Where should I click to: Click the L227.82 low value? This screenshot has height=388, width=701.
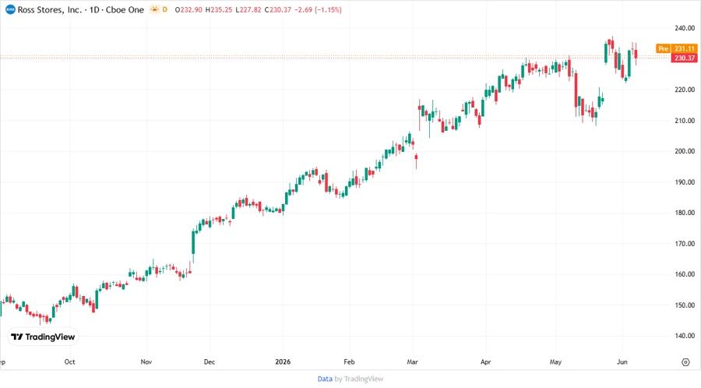coord(248,10)
